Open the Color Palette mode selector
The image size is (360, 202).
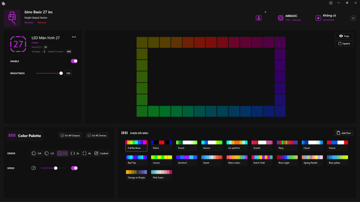coord(25,136)
